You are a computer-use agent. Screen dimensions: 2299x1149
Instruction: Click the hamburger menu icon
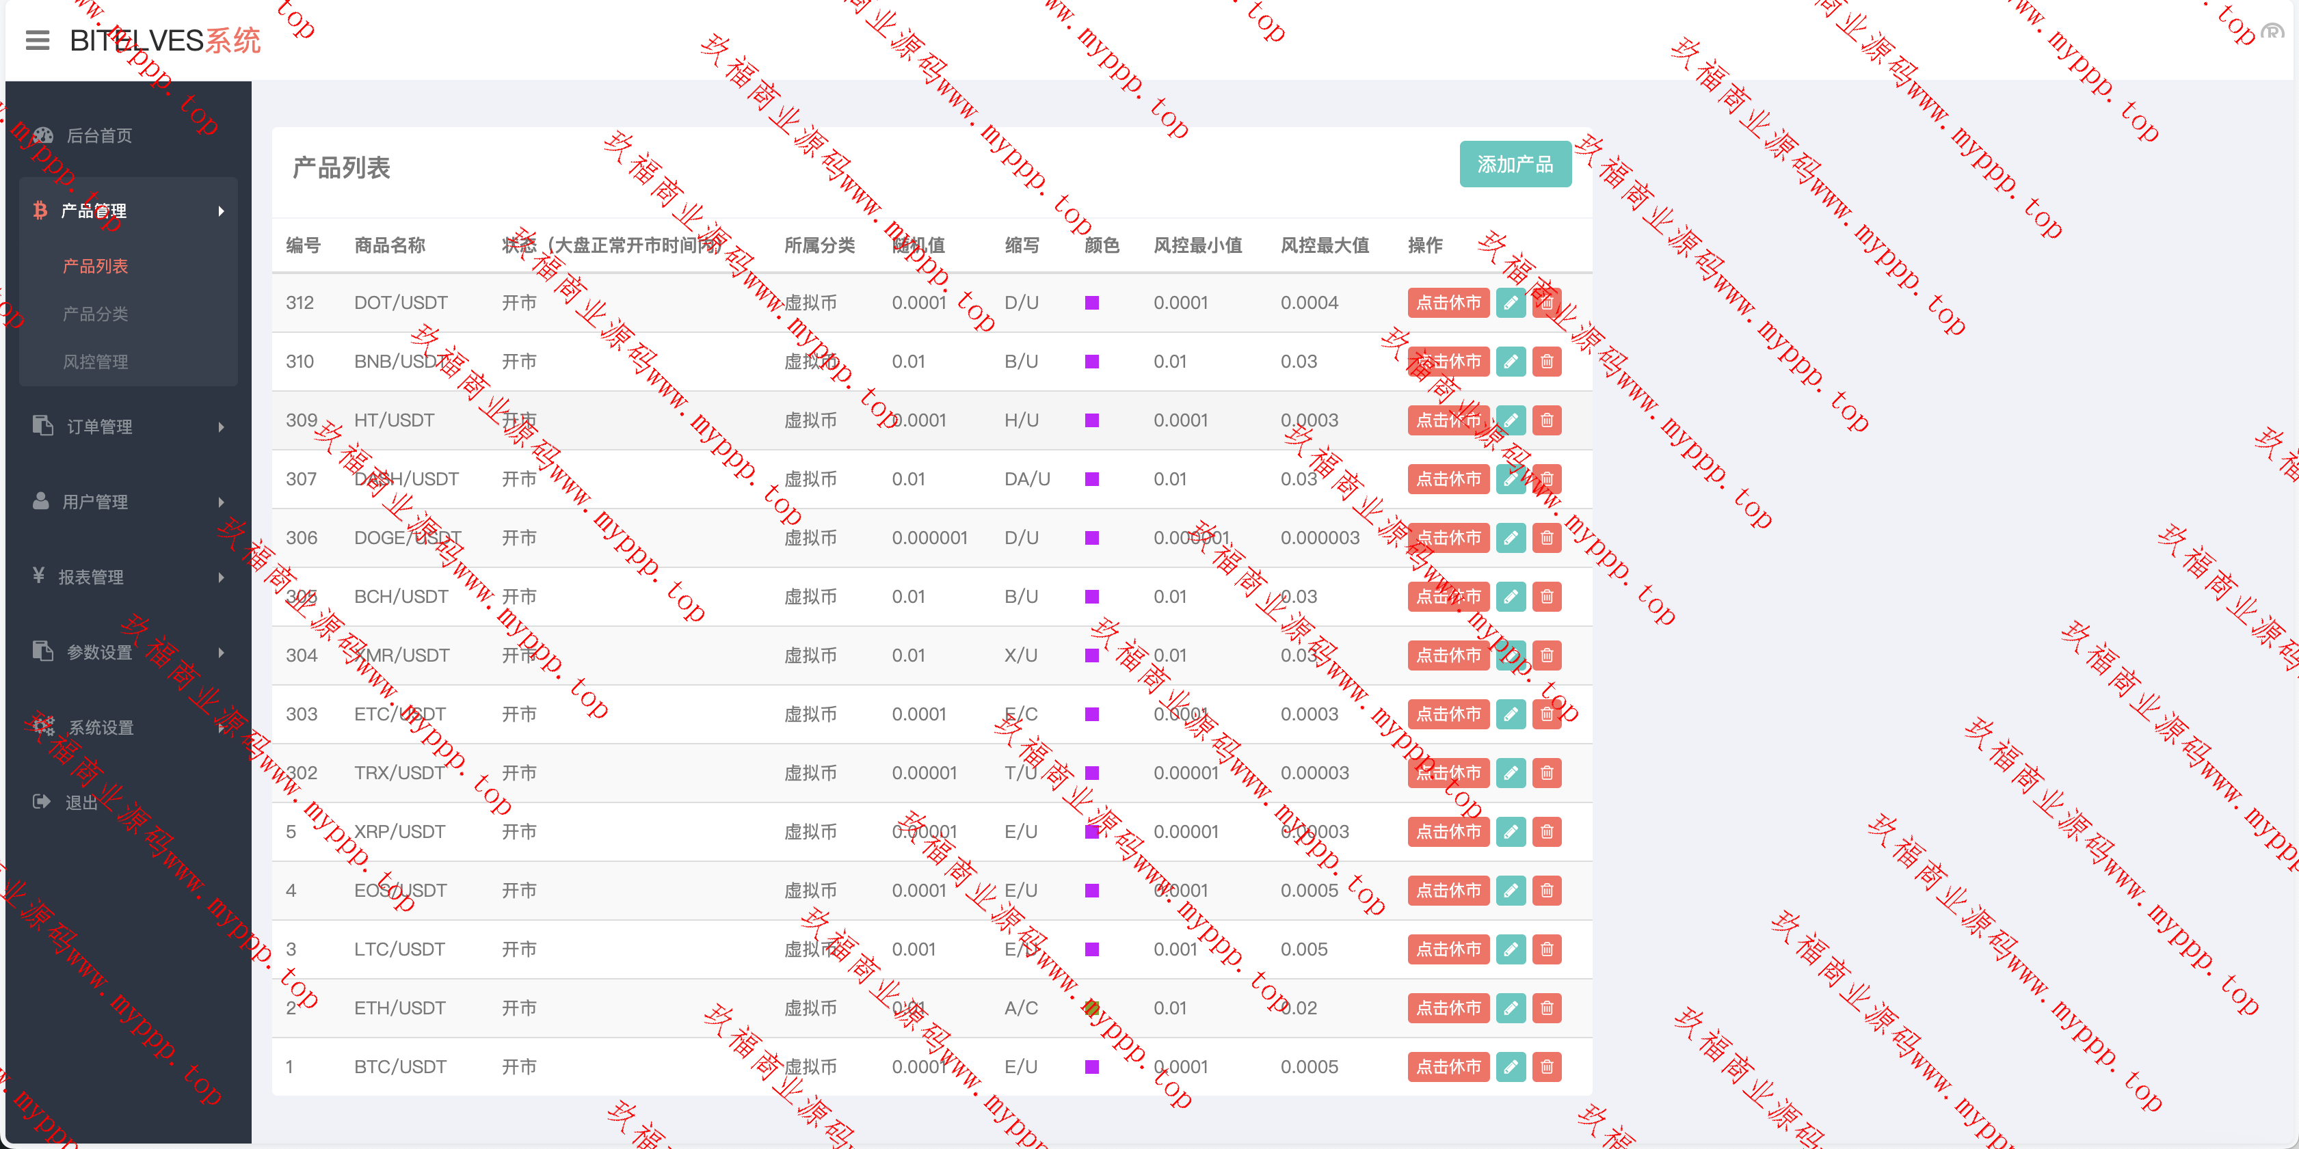pos(38,40)
